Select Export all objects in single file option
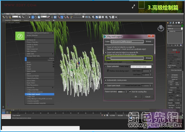185x132 pixels. pyautogui.click(x=106, y=47)
